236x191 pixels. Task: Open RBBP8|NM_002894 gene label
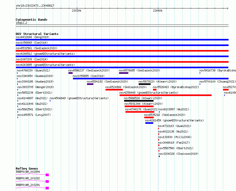tap(28, 172)
